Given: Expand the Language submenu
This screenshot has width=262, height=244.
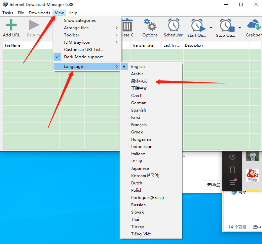Looking at the screenshot, I should (87, 67).
